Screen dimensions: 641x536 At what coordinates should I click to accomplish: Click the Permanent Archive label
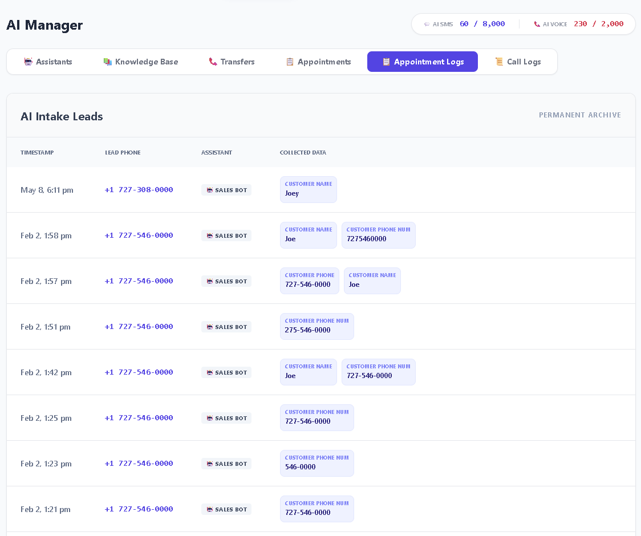(579, 115)
